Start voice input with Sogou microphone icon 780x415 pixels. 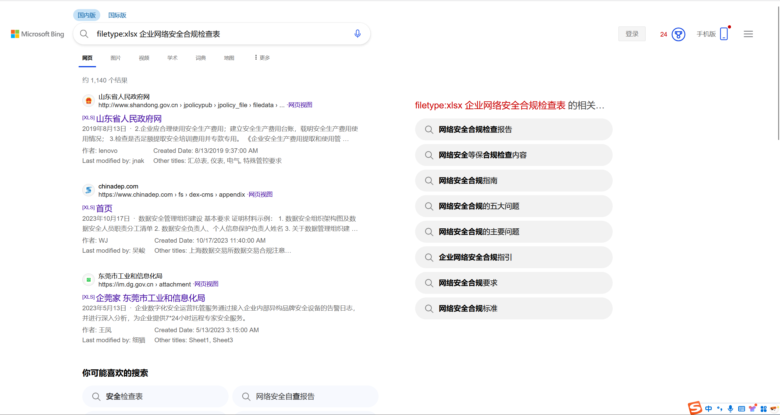coord(730,409)
